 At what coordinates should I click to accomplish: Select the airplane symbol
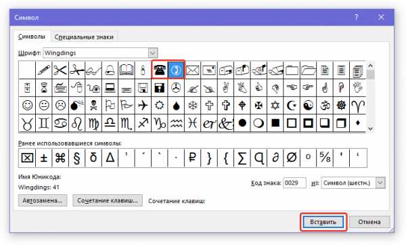coord(143,106)
